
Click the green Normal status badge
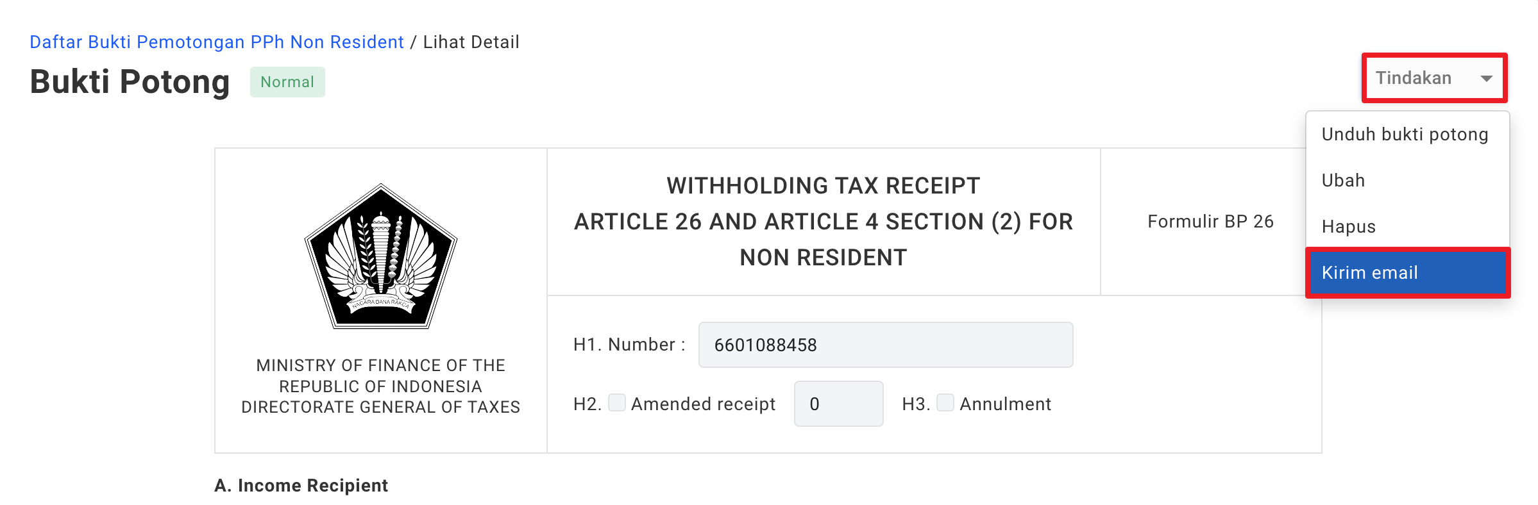click(287, 82)
